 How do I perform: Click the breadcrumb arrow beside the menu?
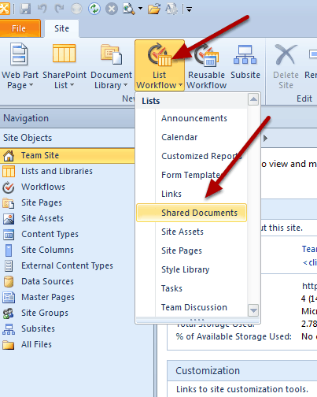click(265, 138)
